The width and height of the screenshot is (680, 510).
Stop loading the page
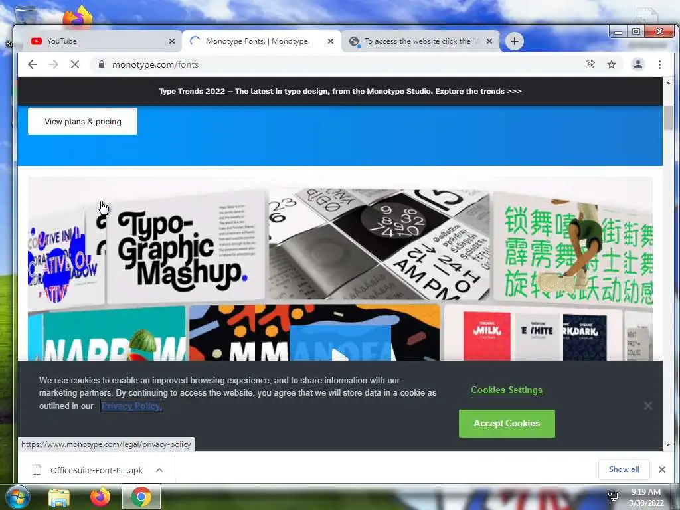(74, 64)
